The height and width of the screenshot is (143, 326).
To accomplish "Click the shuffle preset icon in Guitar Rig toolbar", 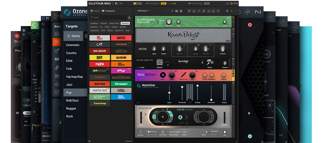I will tap(172, 11).
